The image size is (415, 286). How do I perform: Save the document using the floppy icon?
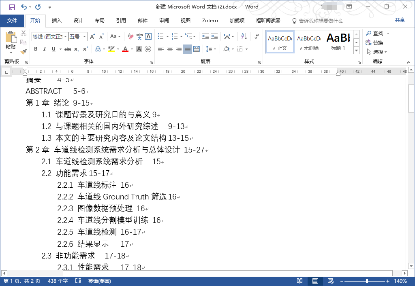[x=12, y=7]
